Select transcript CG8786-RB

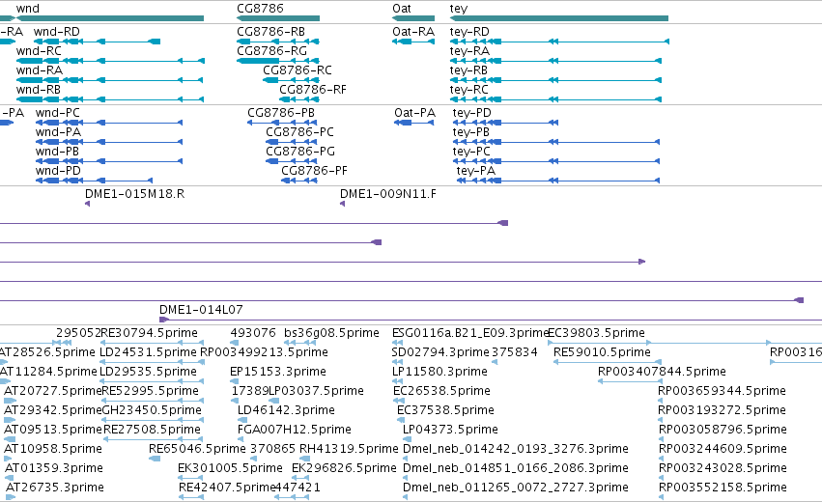pyautogui.click(x=271, y=32)
